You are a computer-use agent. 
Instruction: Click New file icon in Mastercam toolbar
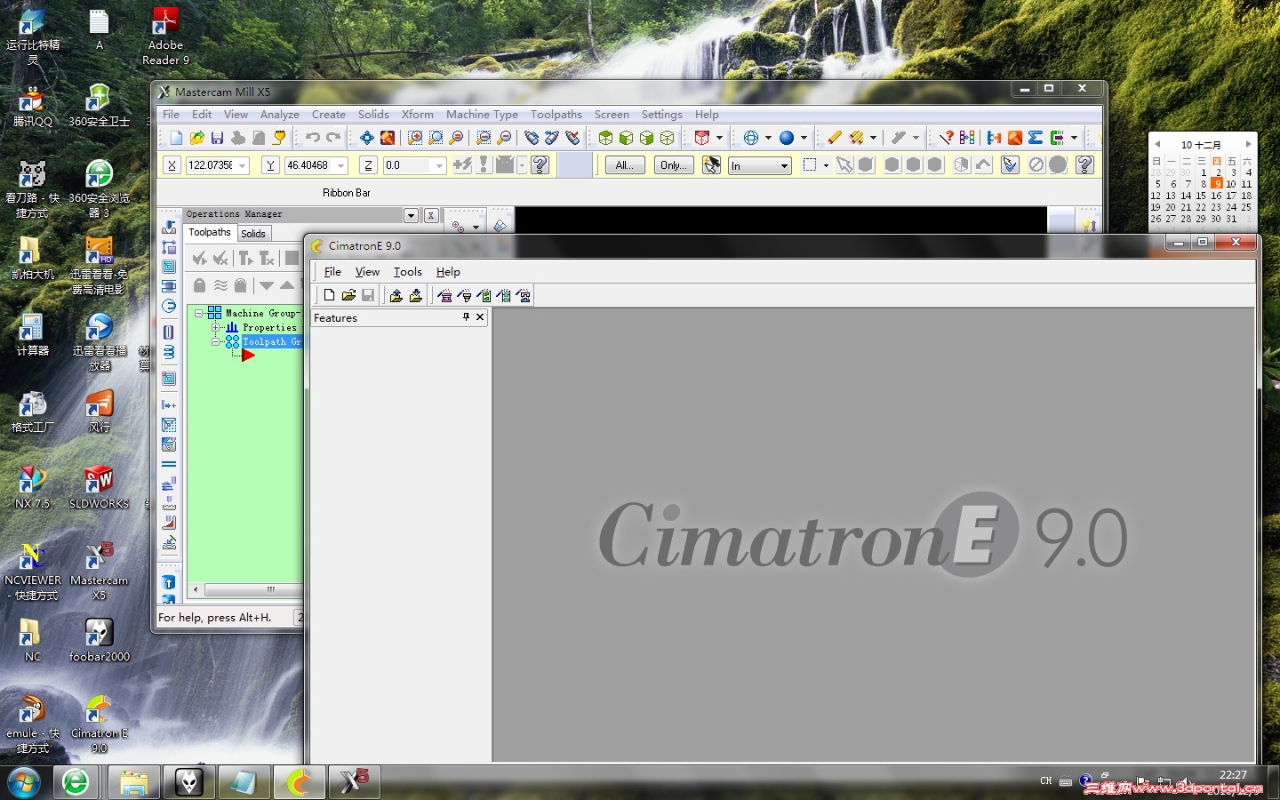(x=176, y=138)
